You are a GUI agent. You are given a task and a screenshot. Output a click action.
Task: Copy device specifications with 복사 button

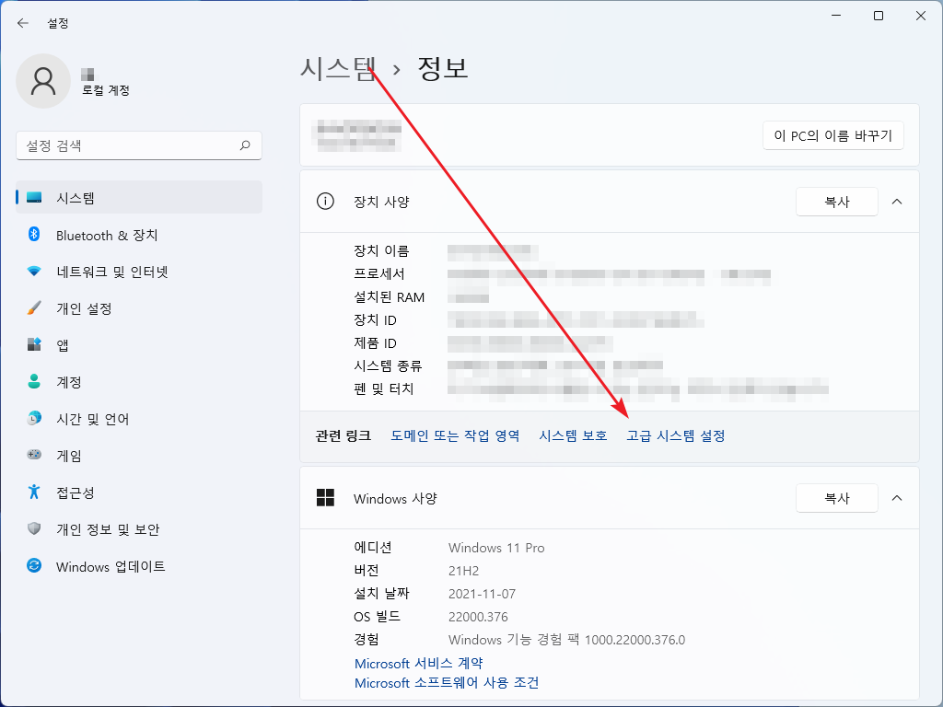tap(836, 202)
